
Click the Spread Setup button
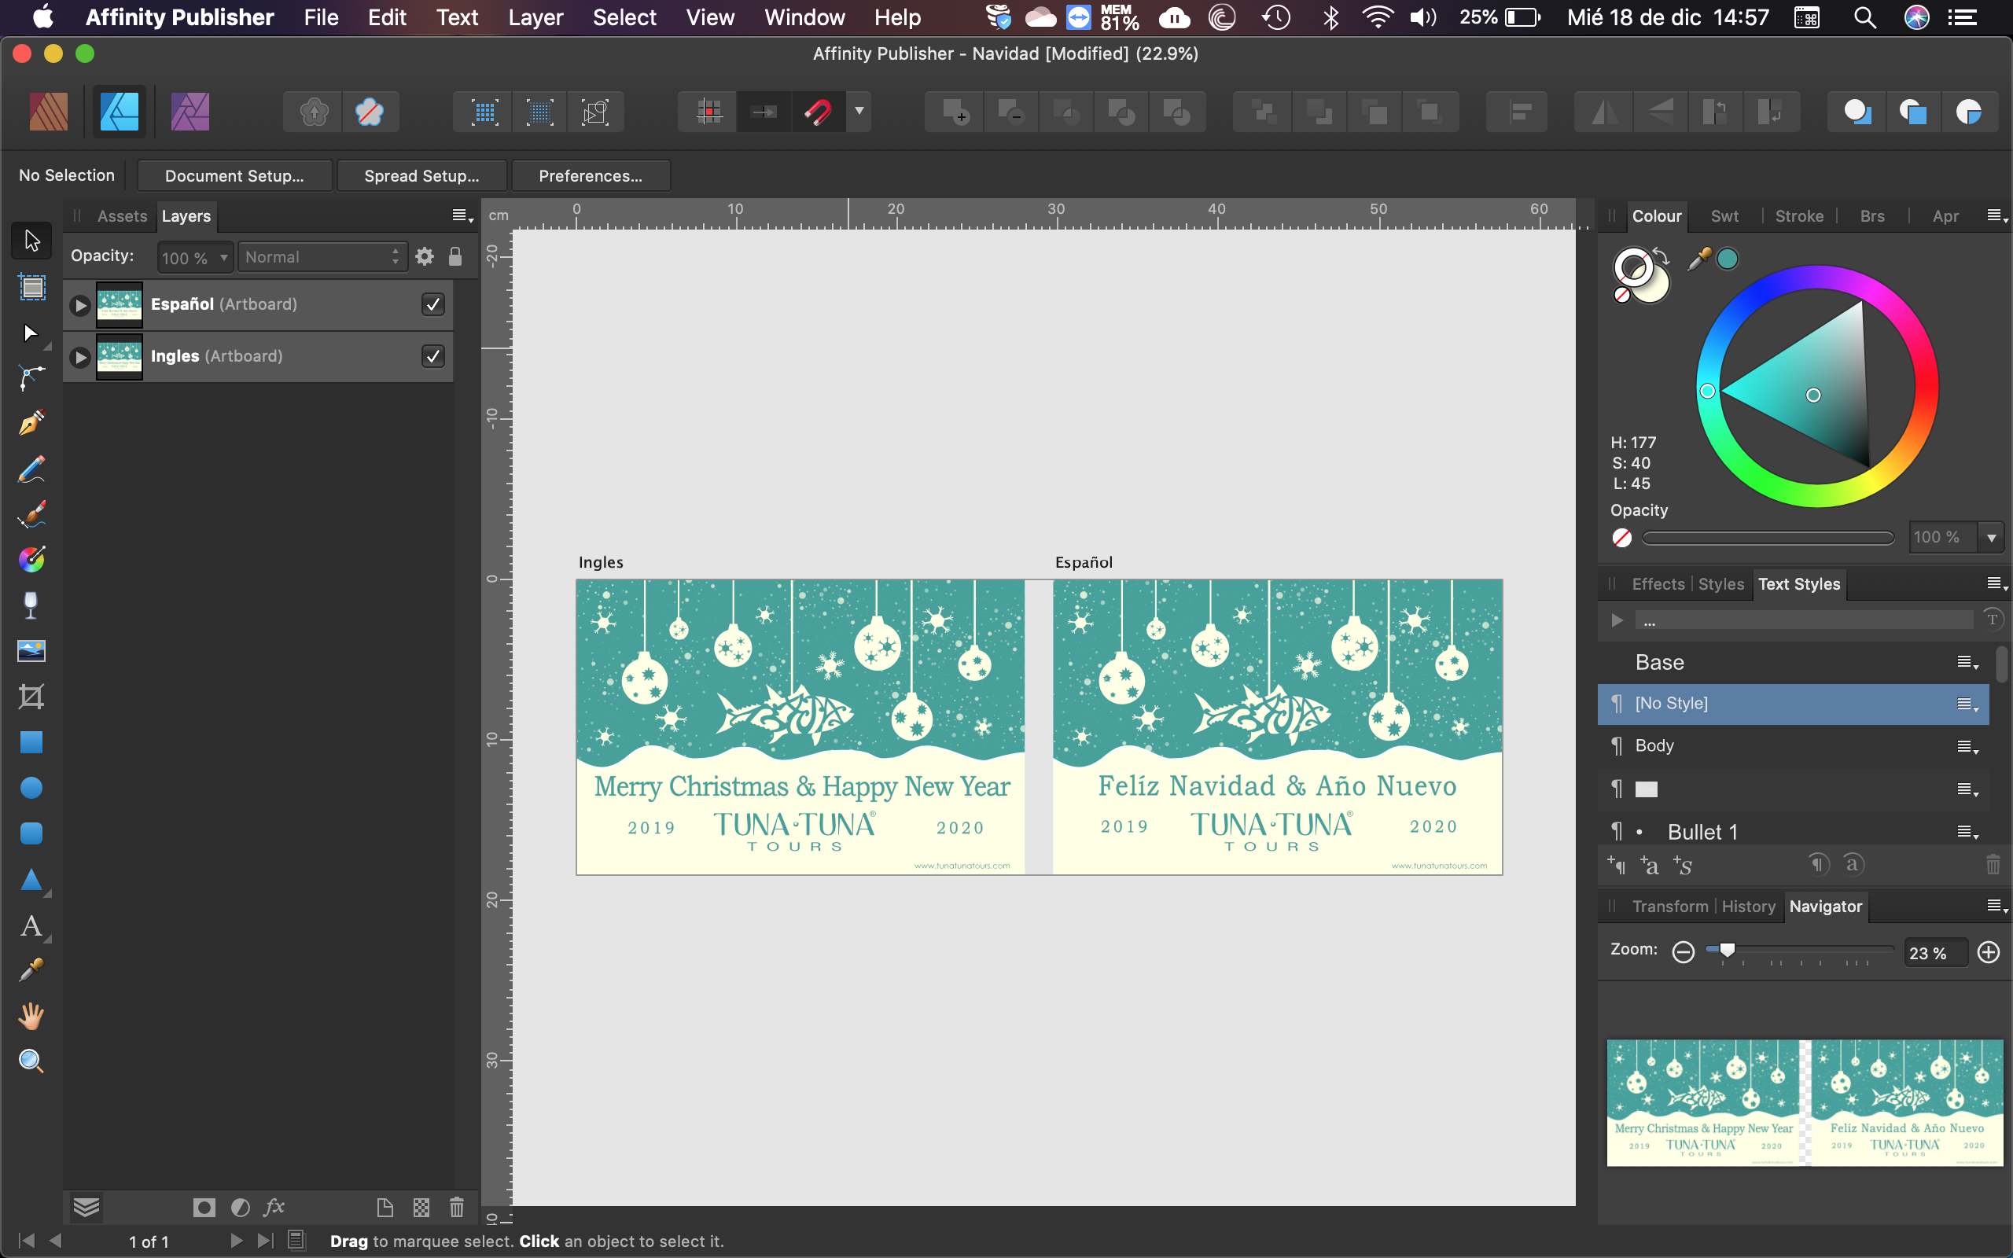click(421, 175)
